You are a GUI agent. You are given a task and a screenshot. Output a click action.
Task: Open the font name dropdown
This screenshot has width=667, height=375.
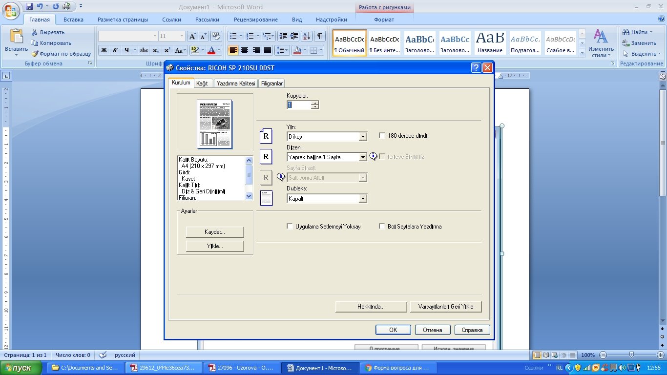tap(155, 36)
